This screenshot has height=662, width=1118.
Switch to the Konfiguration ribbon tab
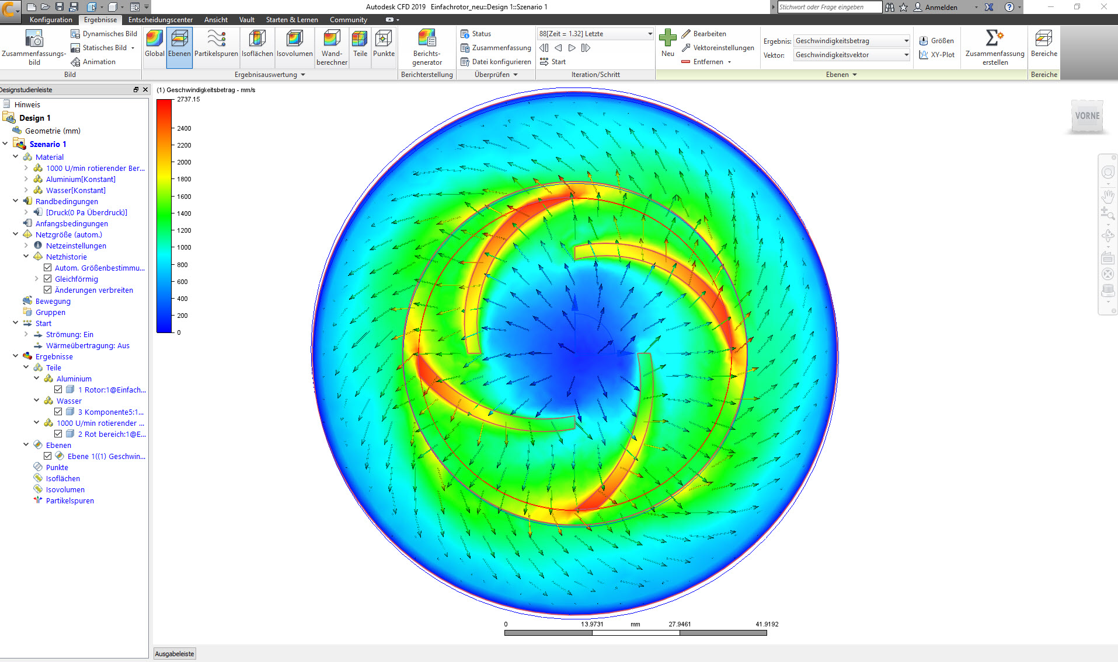coord(51,19)
